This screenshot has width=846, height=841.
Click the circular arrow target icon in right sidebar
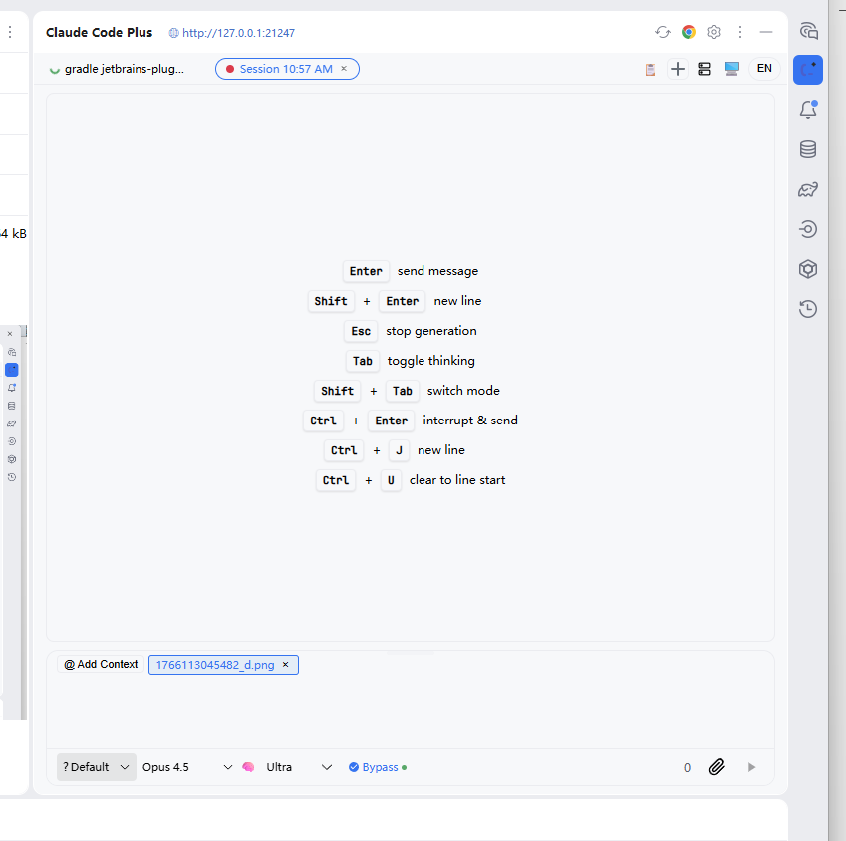tap(808, 229)
